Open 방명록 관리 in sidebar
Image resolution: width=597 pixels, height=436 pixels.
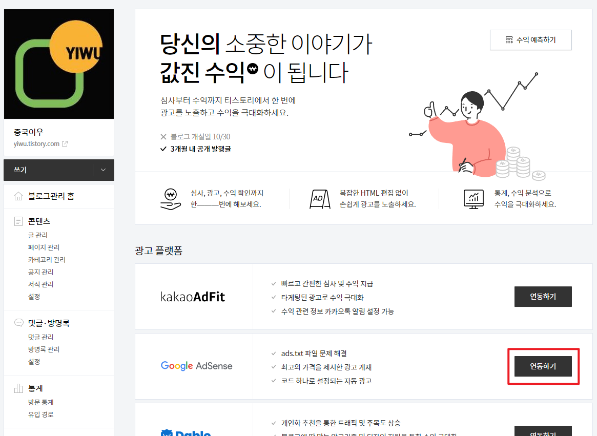(x=44, y=349)
